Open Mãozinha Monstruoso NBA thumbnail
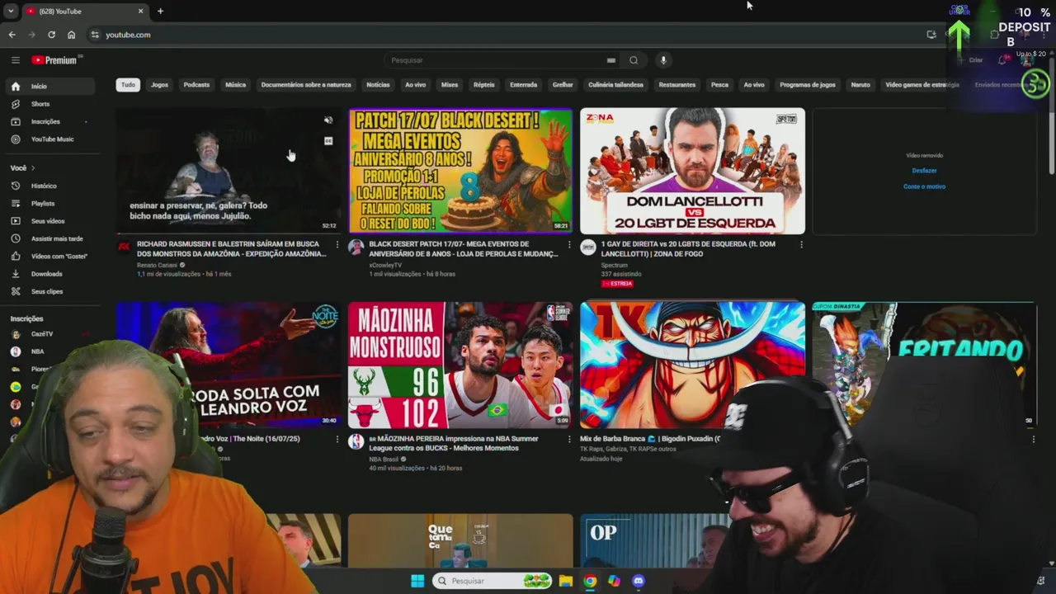 click(460, 365)
